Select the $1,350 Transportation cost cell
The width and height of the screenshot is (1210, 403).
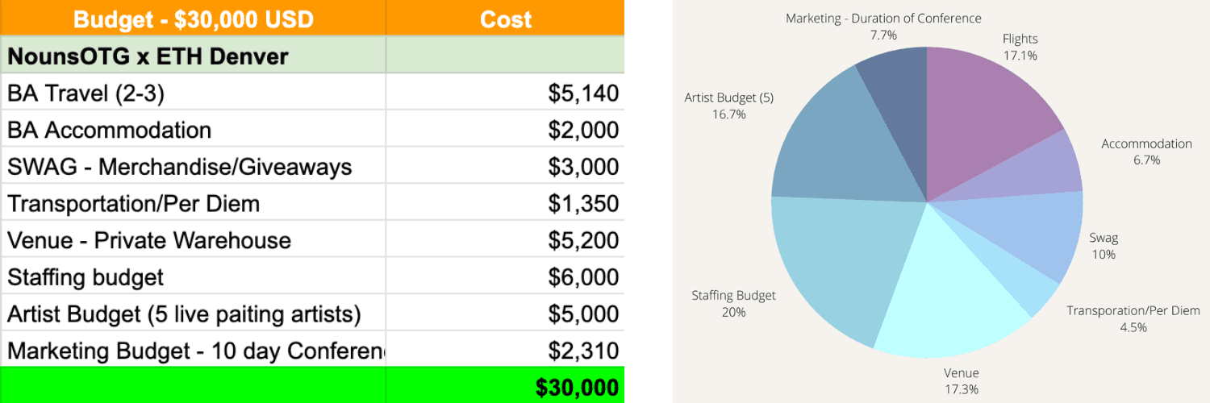pos(505,203)
